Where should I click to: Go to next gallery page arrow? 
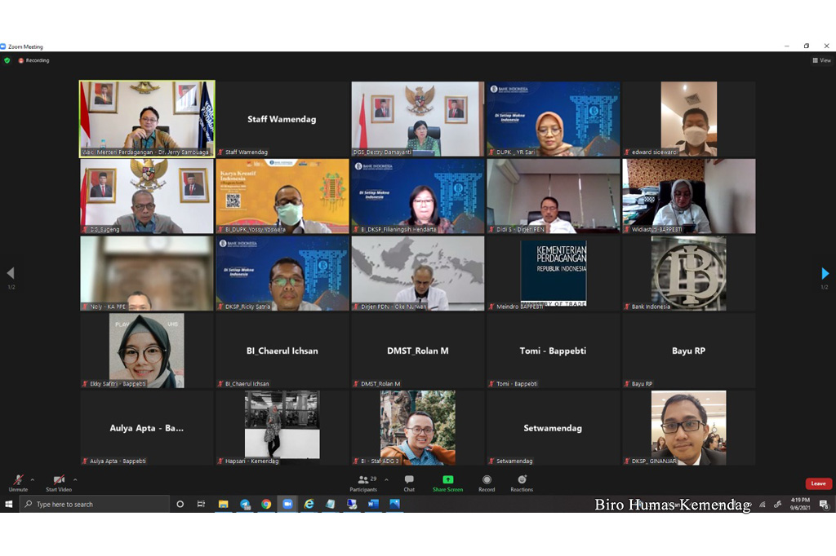825,273
